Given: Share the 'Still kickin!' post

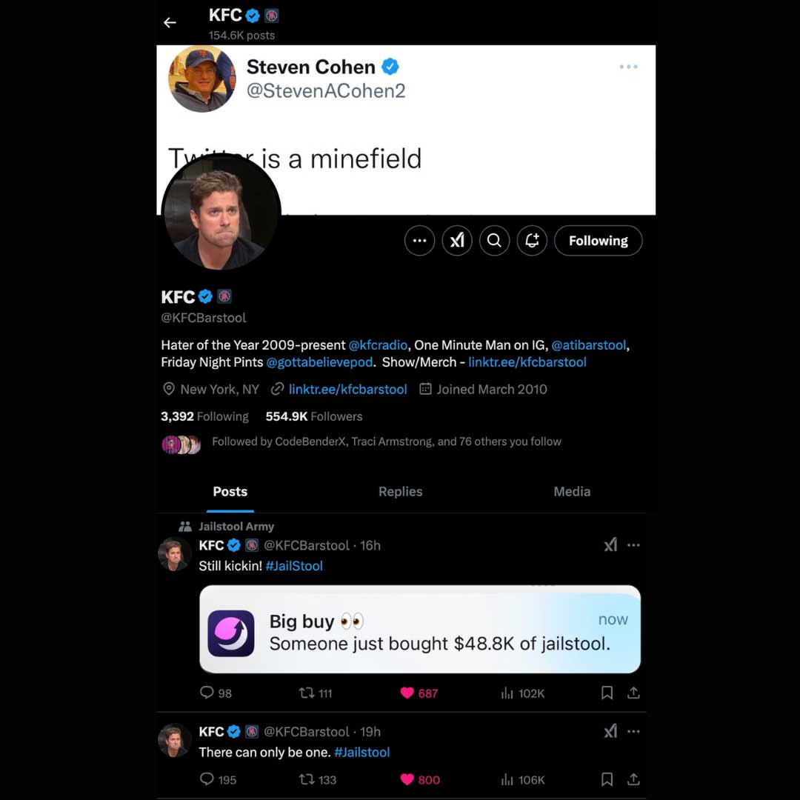Looking at the screenshot, I should (633, 693).
